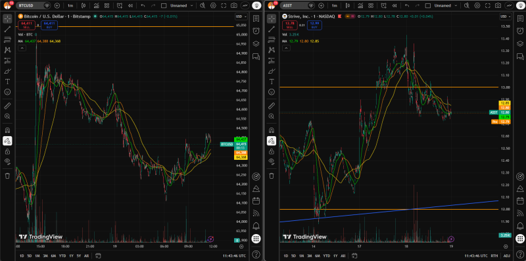Open the 1m interval dropdown in ASST window

point(335,6)
